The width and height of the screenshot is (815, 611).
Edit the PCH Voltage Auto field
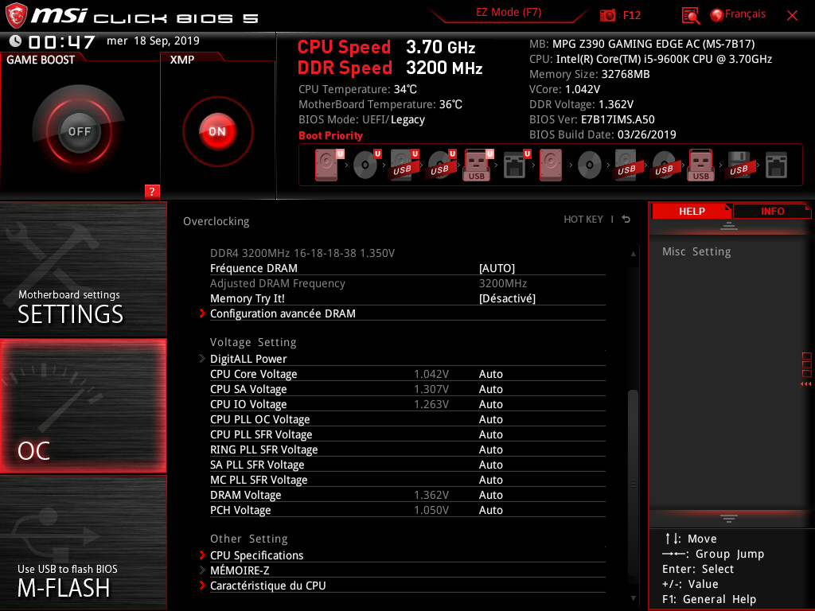pyautogui.click(x=490, y=509)
